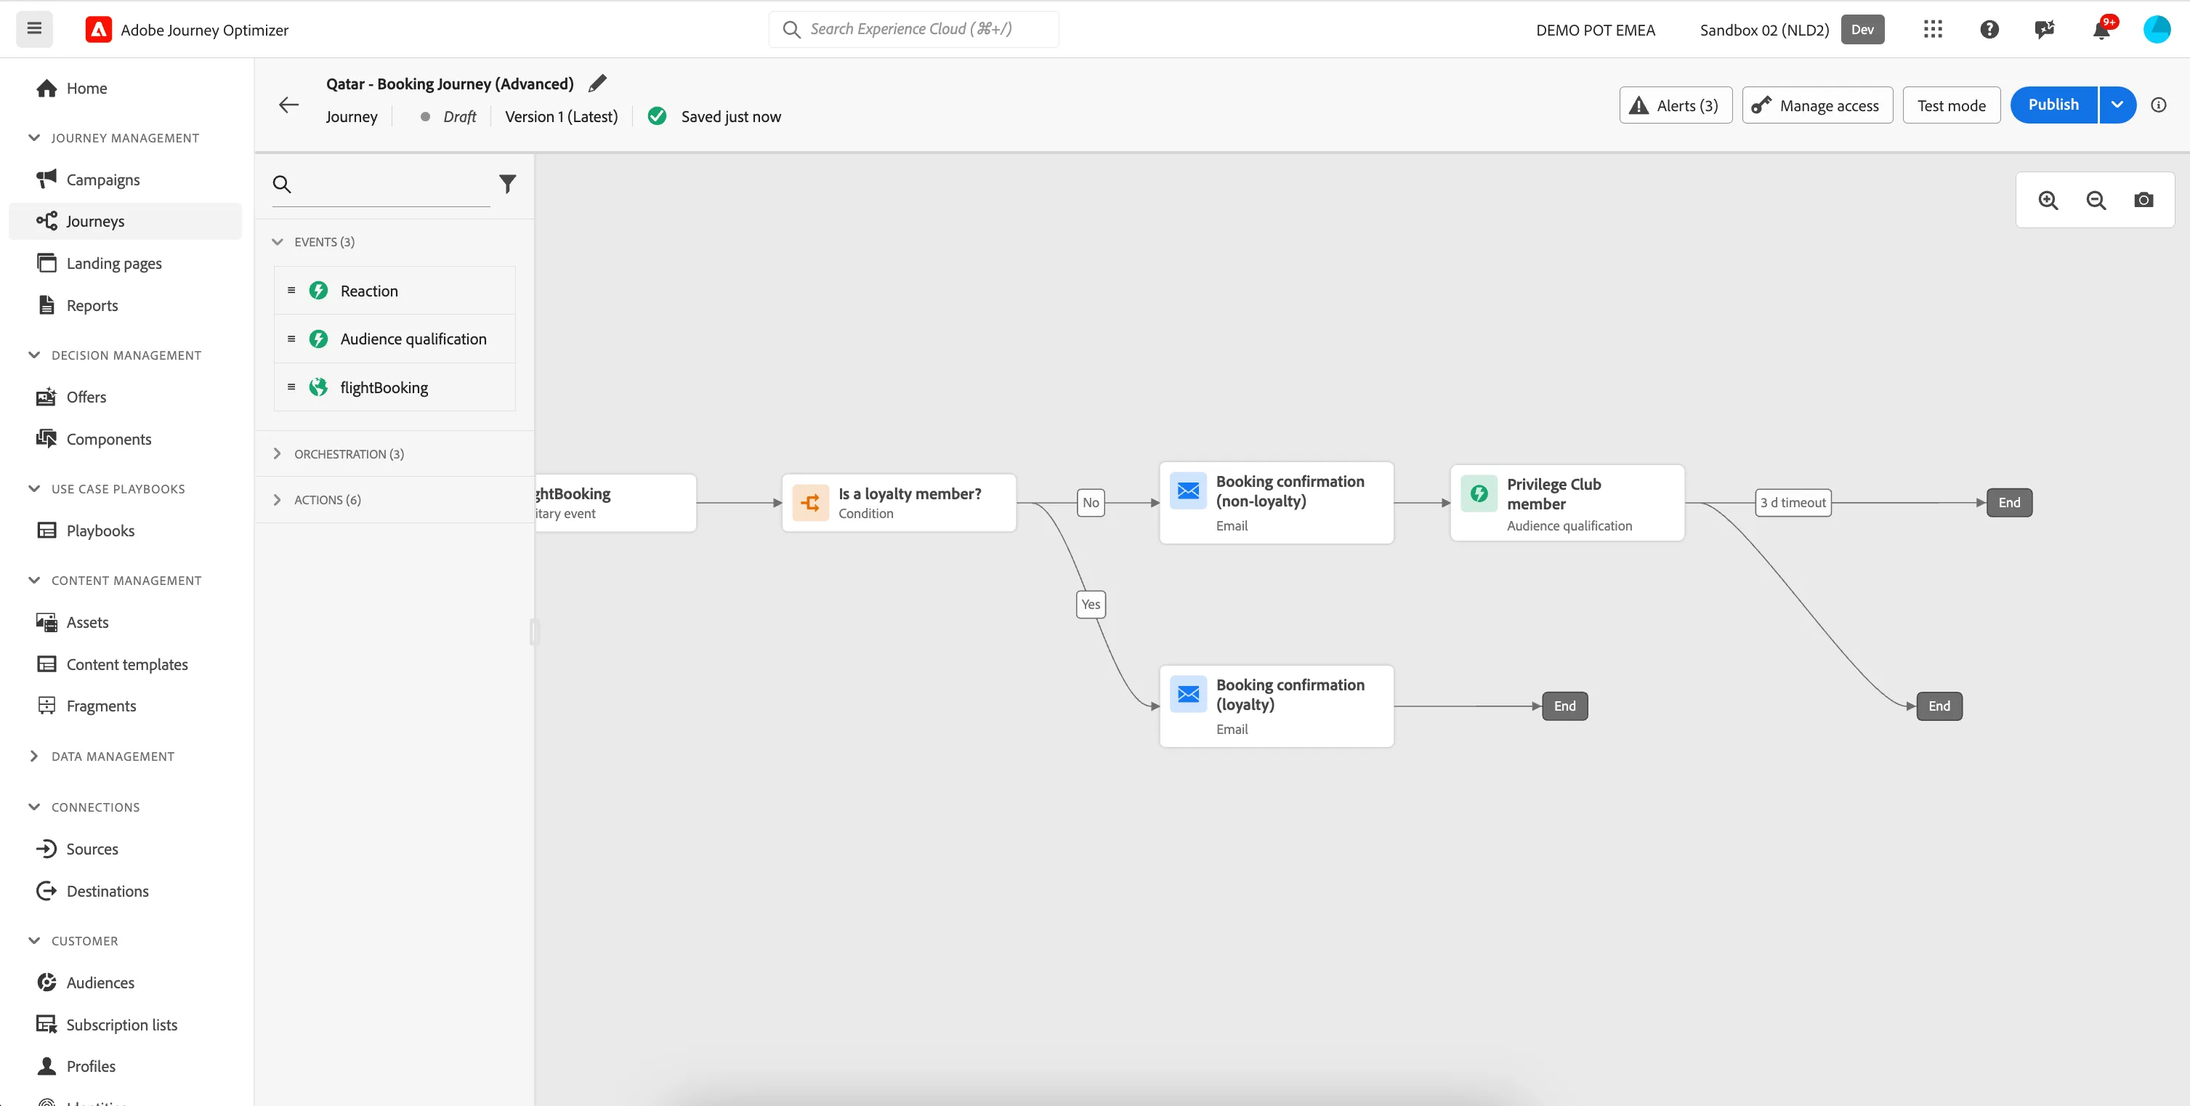Click the Test mode button

pyautogui.click(x=1951, y=105)
